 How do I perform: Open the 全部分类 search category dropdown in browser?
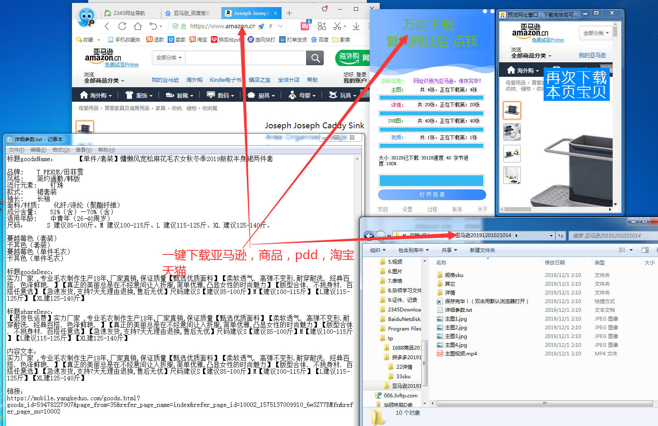(x=169, y=58)
